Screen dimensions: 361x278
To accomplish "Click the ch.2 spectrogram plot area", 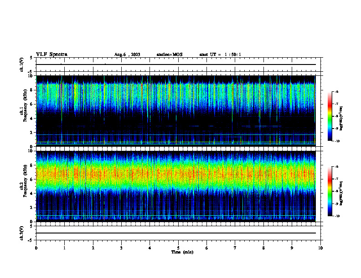I will tap(175, 186).
